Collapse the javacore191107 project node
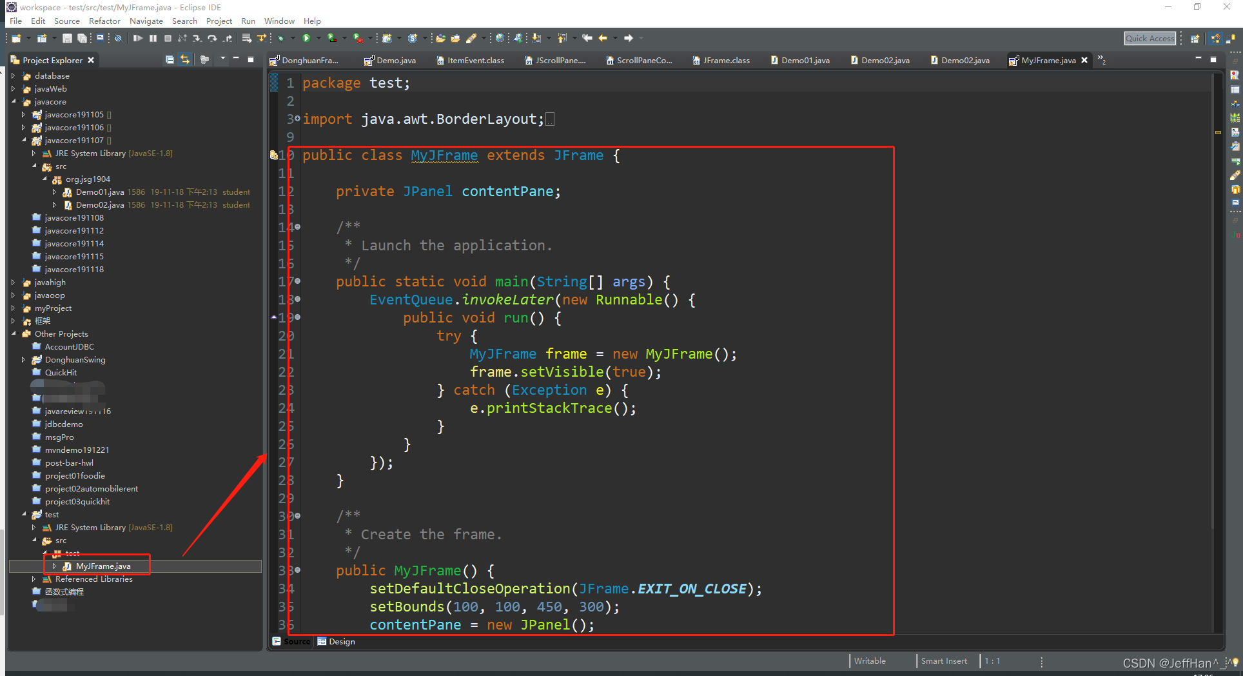This screenshot has width=1243, height=676. (x=23, y=140)
